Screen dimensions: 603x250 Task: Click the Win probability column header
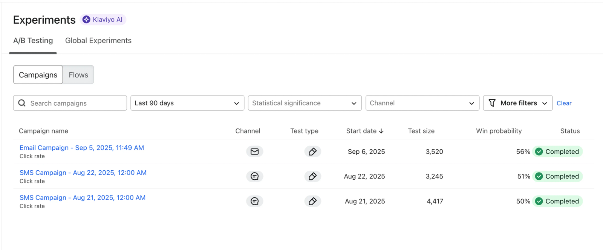pyautogui.click(x=499, y=131)
